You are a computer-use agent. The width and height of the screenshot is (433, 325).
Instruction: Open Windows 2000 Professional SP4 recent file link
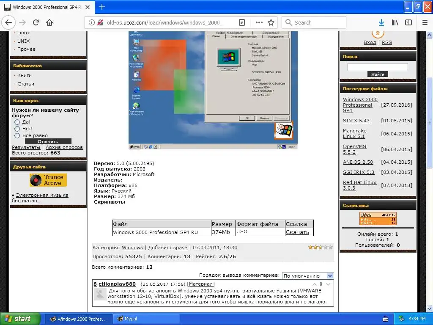(360, 105)
